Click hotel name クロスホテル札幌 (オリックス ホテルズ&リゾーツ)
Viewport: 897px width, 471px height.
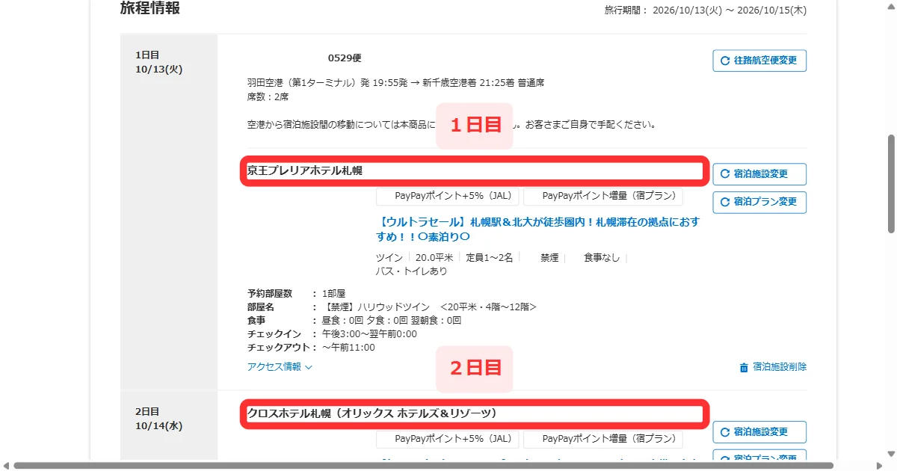tap(372, 413)
